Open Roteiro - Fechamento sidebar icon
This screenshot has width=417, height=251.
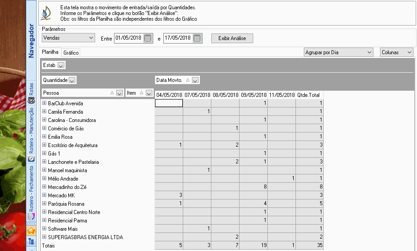[31, 217]
